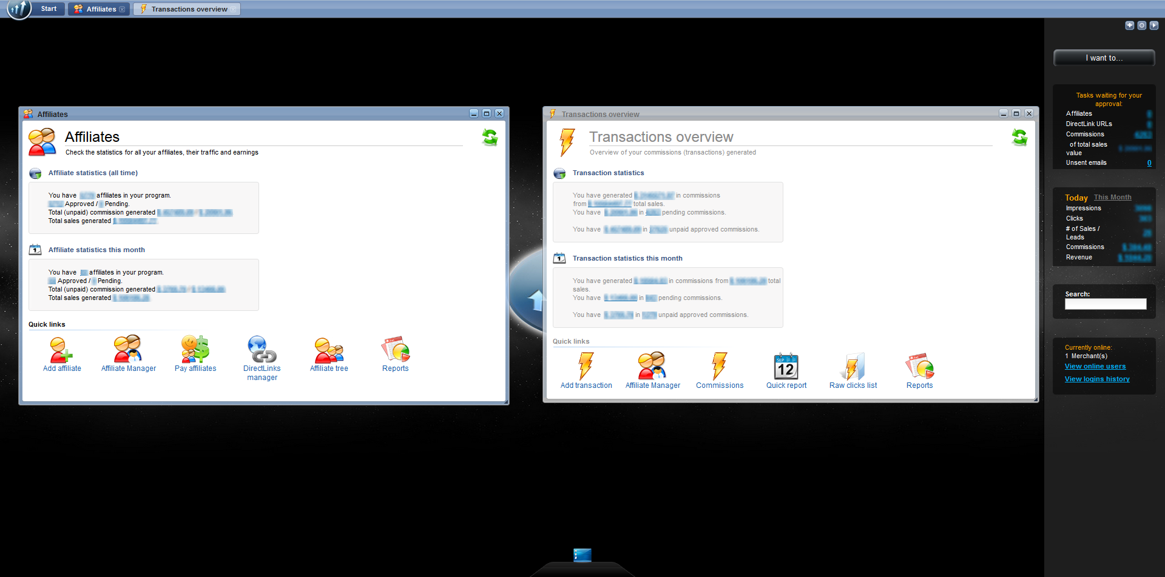
Task: Maximize the Affiliates window
Action: click(x=486, y=114)
